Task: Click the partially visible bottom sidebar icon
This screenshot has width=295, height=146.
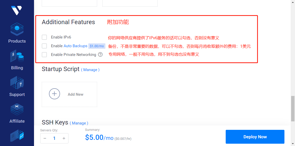Action: click(x=17, y=136)
